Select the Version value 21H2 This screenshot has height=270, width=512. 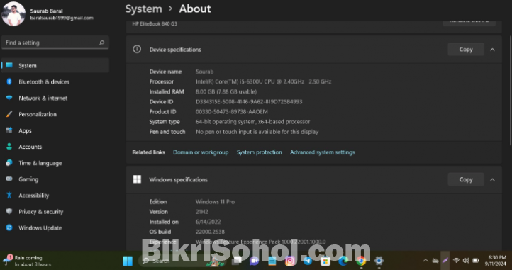[202, 212]
